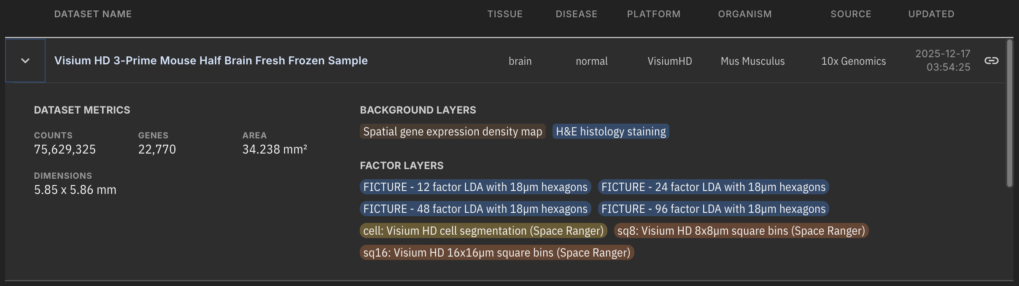The image size is (1019, 286).
Task: Click the DATASET METRICS heading
Action: [x=82, y=110]
